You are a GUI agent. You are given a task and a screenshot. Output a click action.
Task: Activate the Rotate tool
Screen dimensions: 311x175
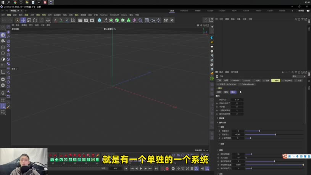pos(35,20)
